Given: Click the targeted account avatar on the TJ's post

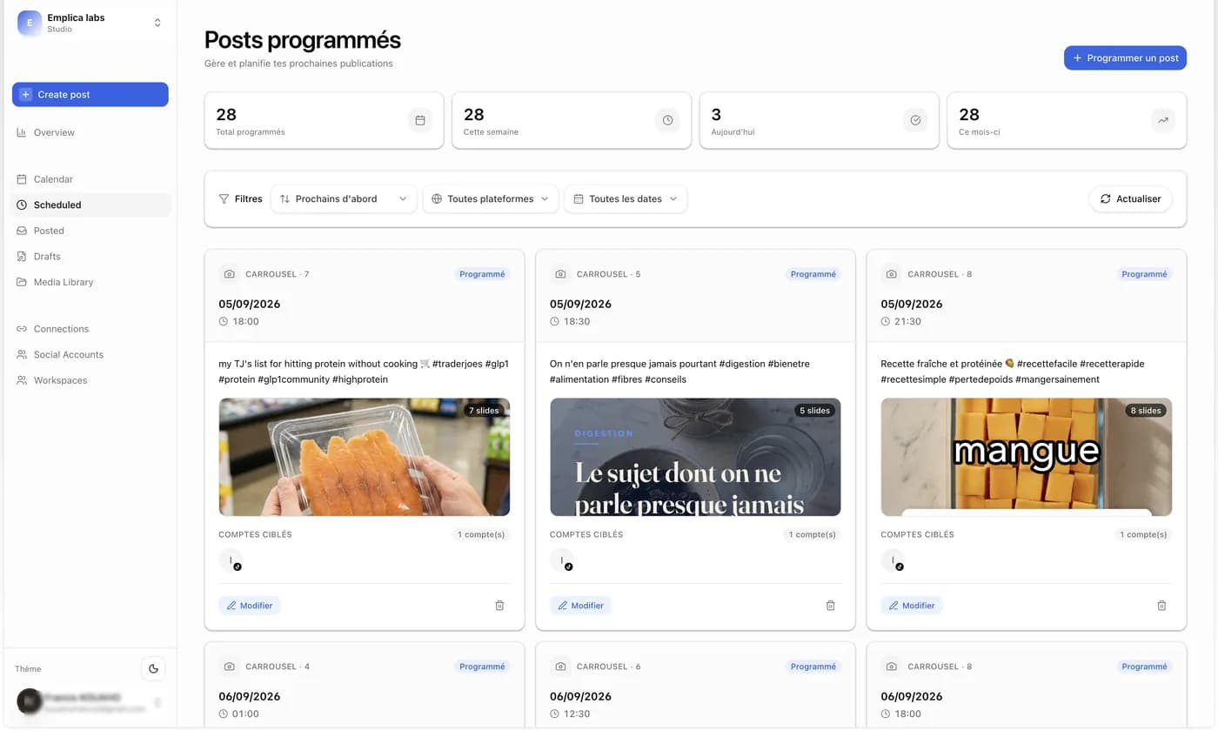Looking at the screenshot, I should pyautogui.click(x=231, y=560).
